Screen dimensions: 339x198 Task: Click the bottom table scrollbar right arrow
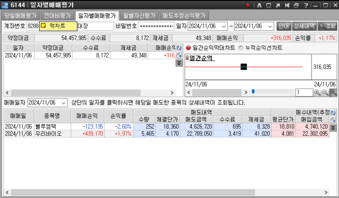(x=326, y=192)
